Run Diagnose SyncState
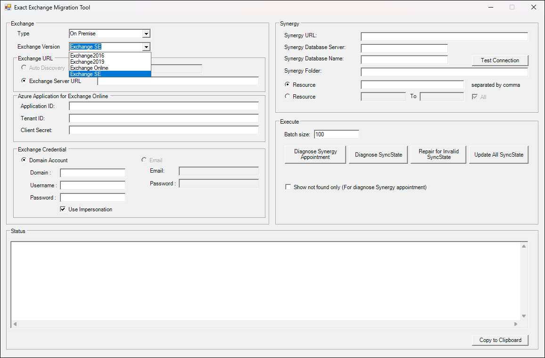Viewport: 545px width, 358px height. point(378,155)
